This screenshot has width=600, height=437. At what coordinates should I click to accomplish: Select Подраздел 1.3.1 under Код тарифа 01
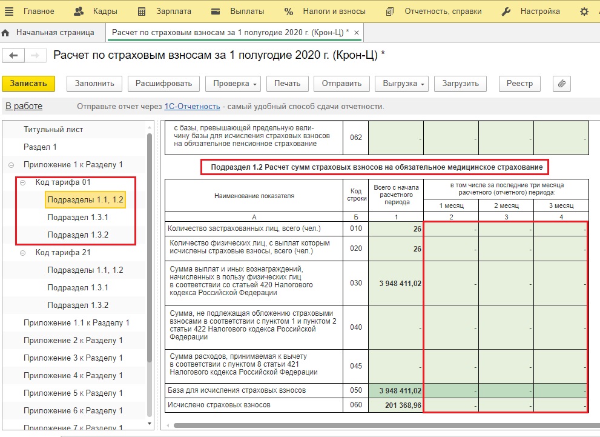tap(78, 217)
